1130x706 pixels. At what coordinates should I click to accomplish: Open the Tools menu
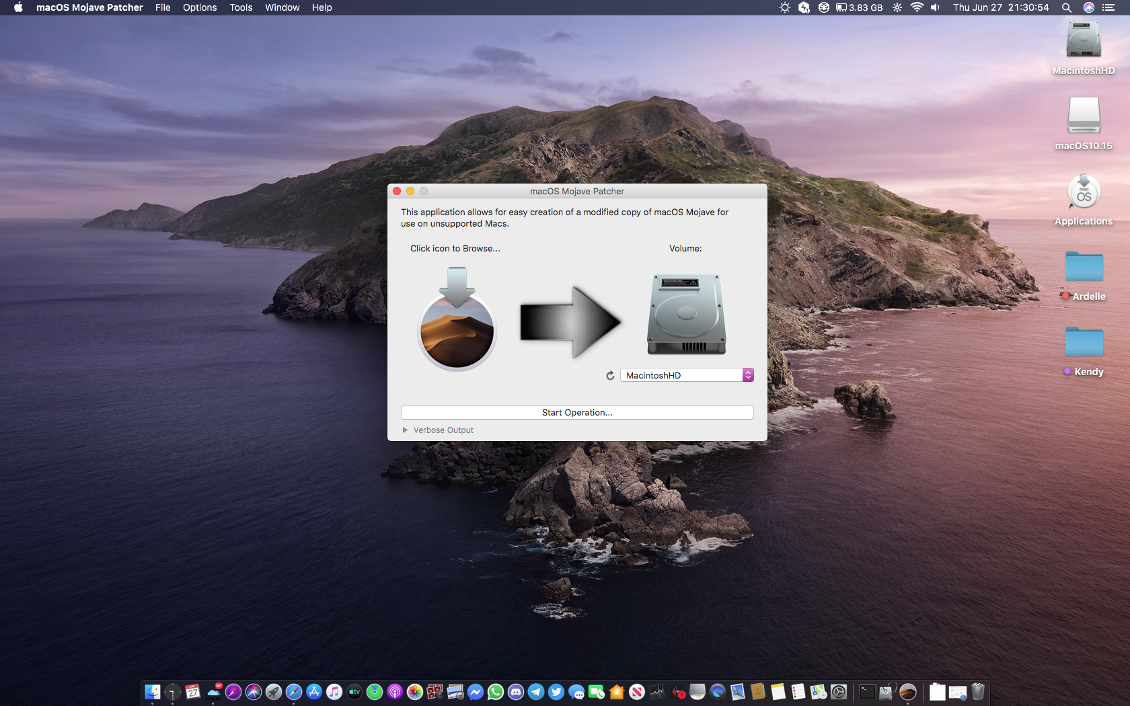pos(241,7)
